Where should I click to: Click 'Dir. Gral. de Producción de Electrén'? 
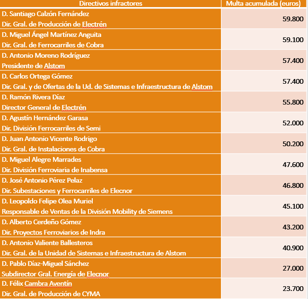point(54,24)
